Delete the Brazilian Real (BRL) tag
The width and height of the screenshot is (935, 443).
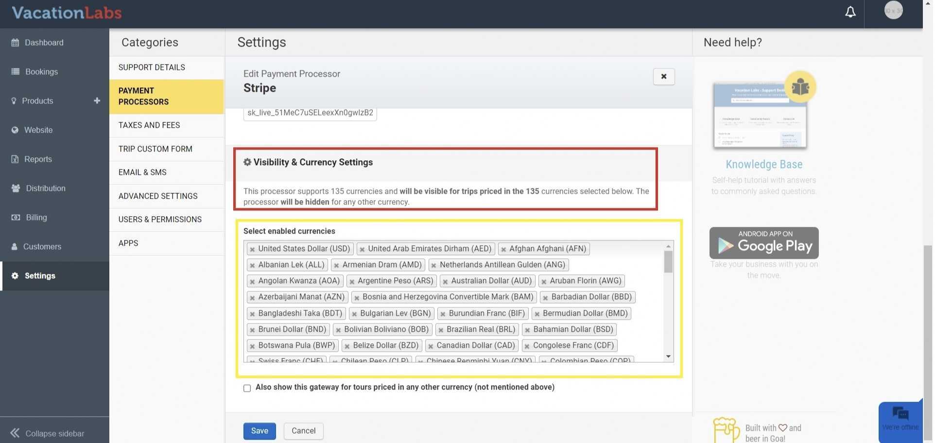coord(441,330)
